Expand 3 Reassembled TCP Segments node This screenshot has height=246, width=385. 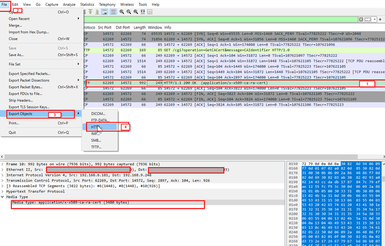click(2, 186)
